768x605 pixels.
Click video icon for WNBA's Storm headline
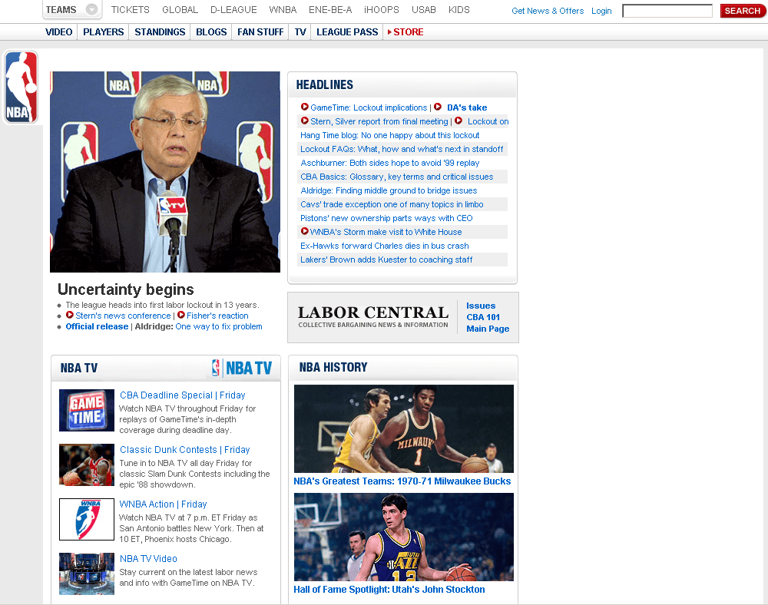point(305,231)
